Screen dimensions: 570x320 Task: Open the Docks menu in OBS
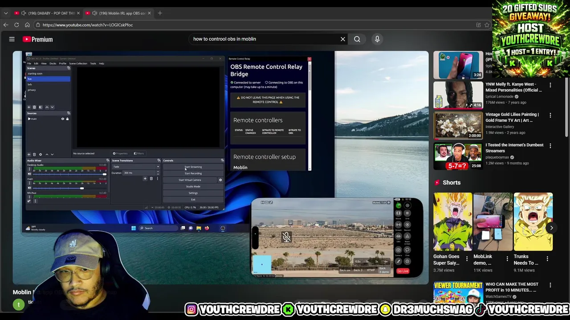click(x=53, y=64)
